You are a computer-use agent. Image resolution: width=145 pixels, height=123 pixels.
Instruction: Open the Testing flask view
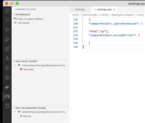[7, 58]
